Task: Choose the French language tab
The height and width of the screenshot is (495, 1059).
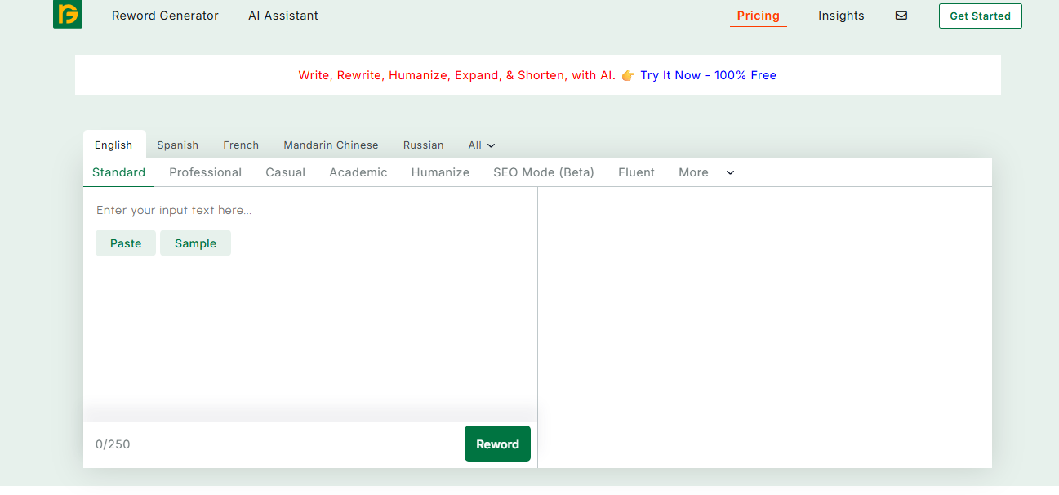Action: (x=241, y=145)
